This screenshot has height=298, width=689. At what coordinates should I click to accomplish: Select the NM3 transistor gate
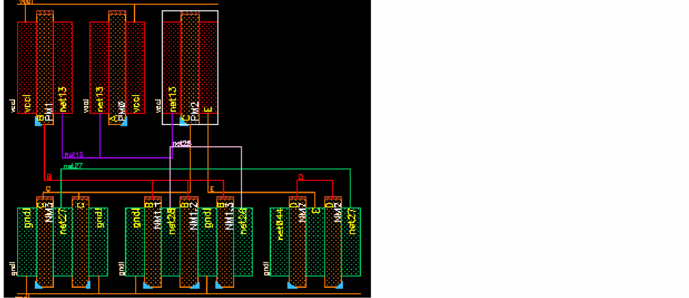pos(45,242)
